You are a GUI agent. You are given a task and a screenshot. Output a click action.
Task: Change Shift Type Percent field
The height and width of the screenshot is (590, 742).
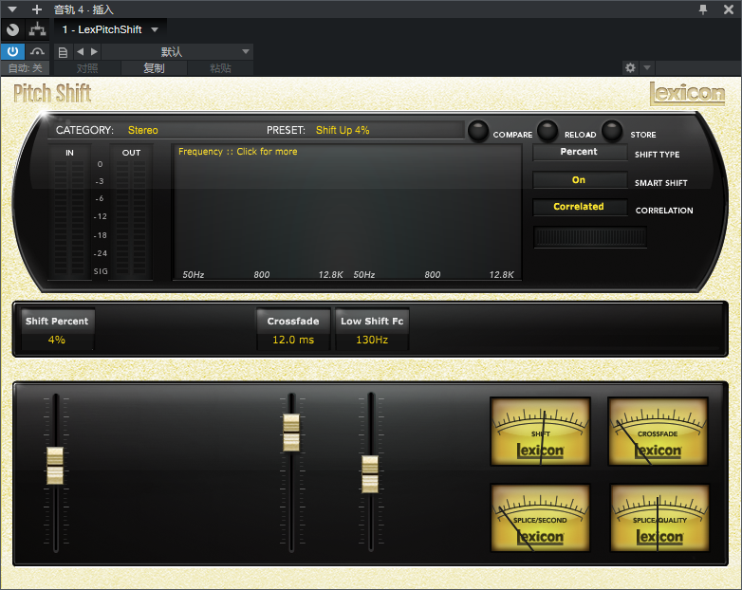(580, 152)
